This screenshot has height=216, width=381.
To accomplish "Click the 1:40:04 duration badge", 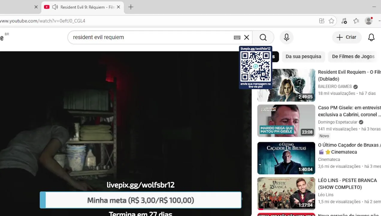I will pos(305,169).
